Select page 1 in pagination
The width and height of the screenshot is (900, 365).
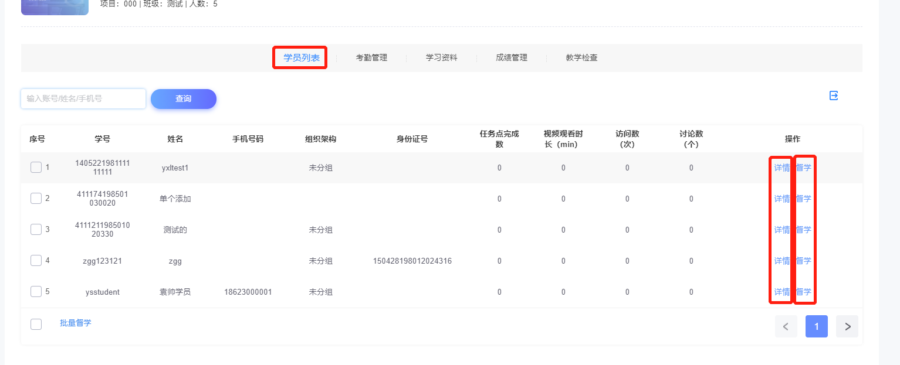point(816,326)
